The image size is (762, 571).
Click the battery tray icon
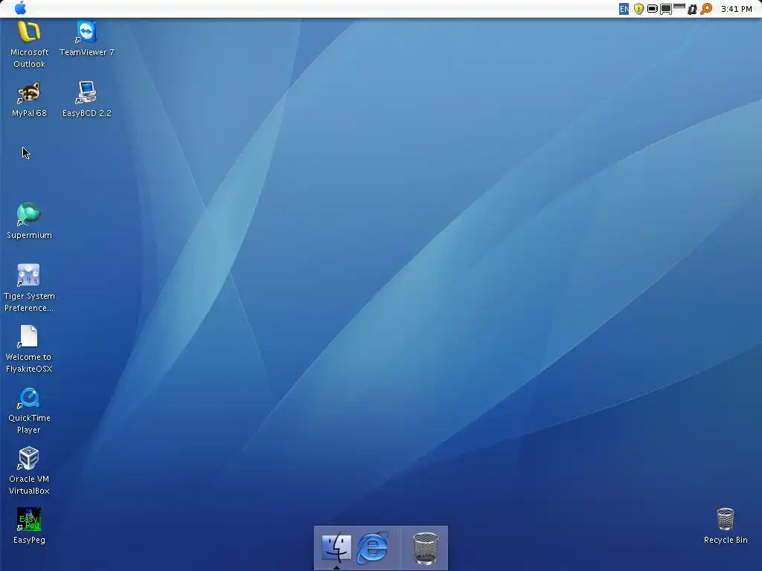coord(652,9)
